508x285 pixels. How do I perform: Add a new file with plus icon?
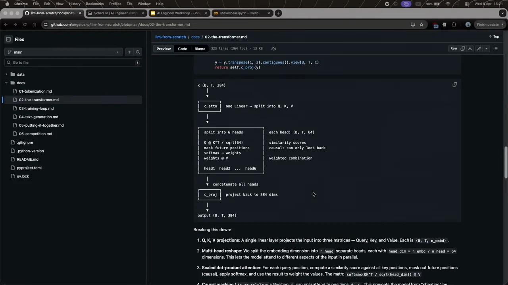click(129, 52)
